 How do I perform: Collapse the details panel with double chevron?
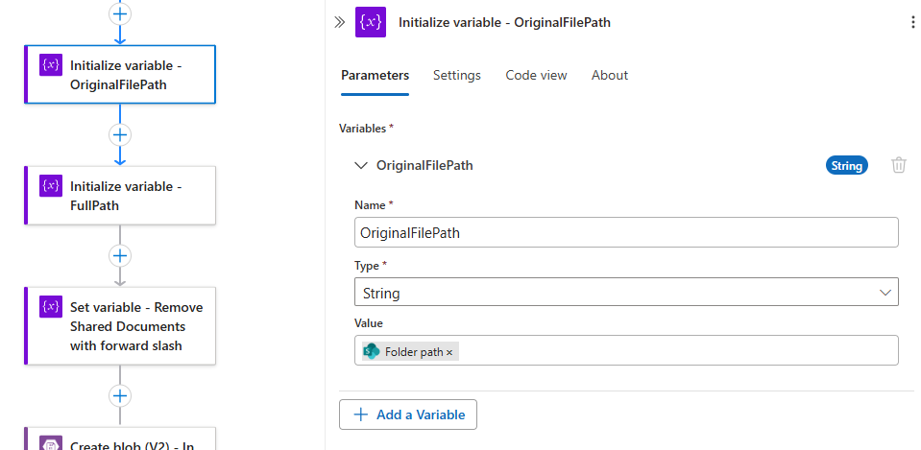(339, 22)
